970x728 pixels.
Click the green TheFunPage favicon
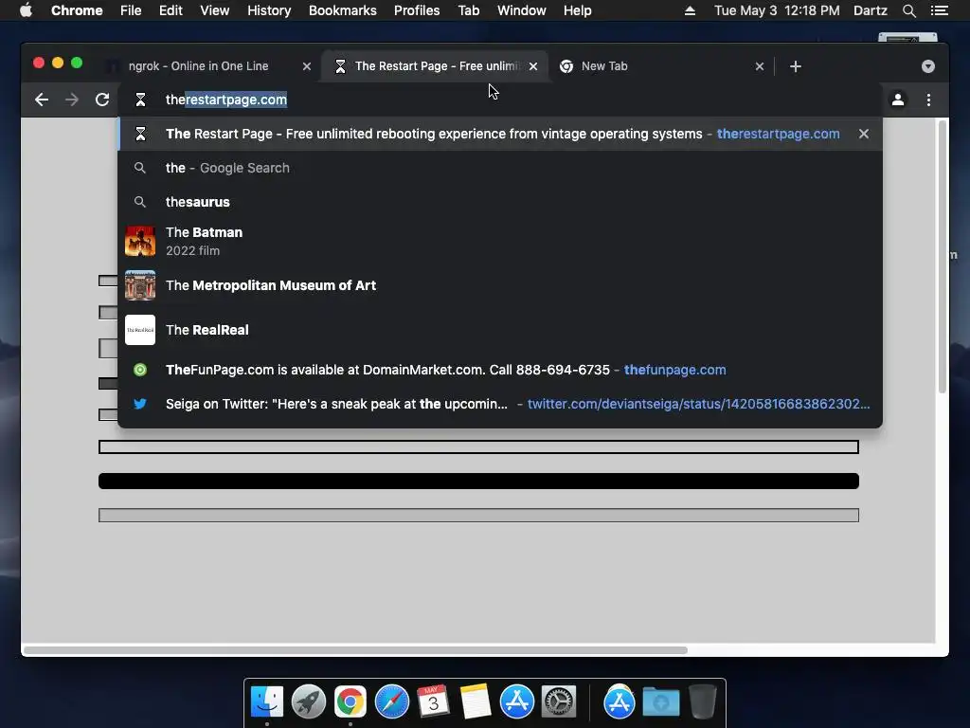click(140, 370)
